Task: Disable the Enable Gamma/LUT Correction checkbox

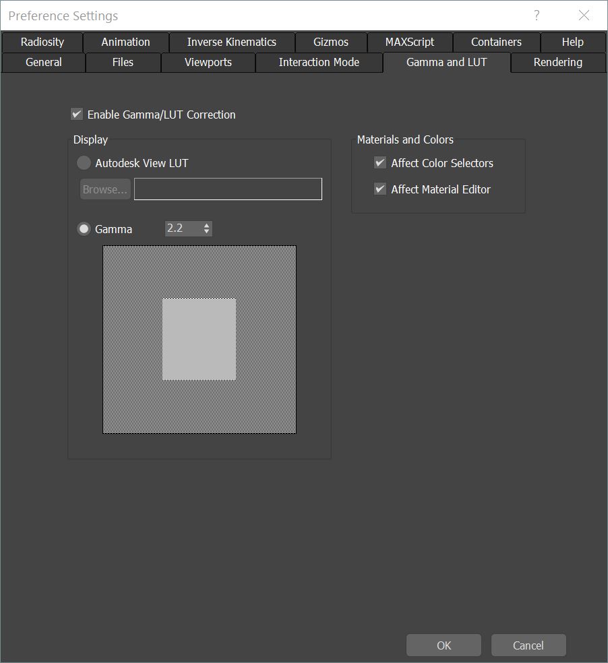Action: point(77,114)
